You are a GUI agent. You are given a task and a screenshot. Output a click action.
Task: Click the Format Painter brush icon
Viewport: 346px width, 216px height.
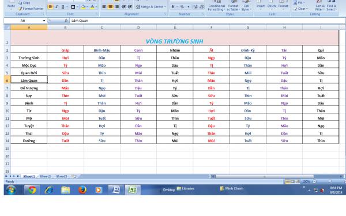pyautogui.click(x=20, y=9)
